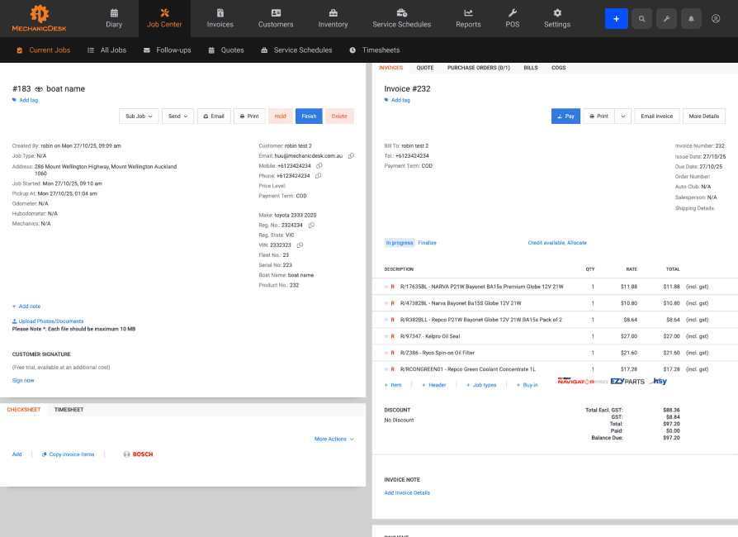Viewport: 738px width, 537px height.
Task: Expand the Send dropdown
Action: point(178,116)
